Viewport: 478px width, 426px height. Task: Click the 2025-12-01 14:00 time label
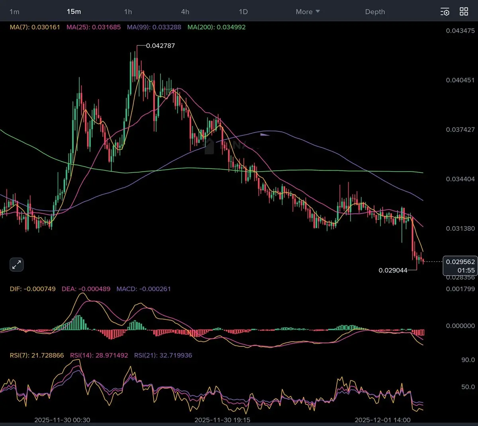click(382, 420)
